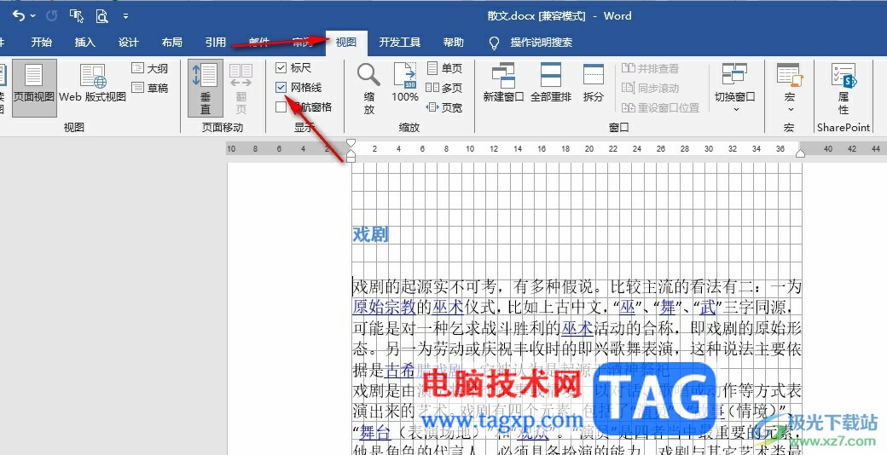Open the 宏 macros dropdown
887x455 pixels.
coord(790,88)
